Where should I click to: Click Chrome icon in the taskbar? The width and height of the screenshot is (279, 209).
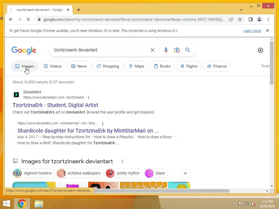coord(22,204)
